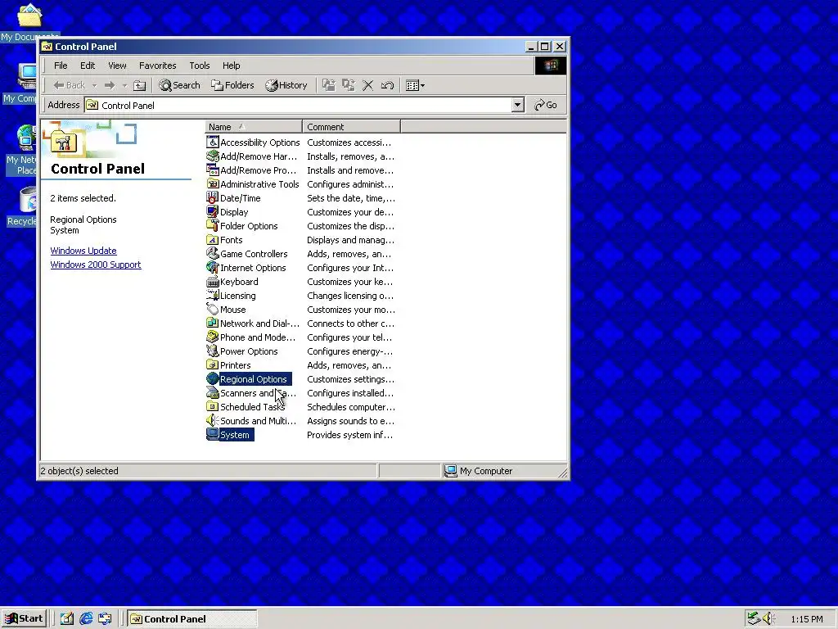Image resolution: width=838 pixels, height=629 pixels.
Task: Click the Up folder toolbar icon
Action: pos(139,85)
